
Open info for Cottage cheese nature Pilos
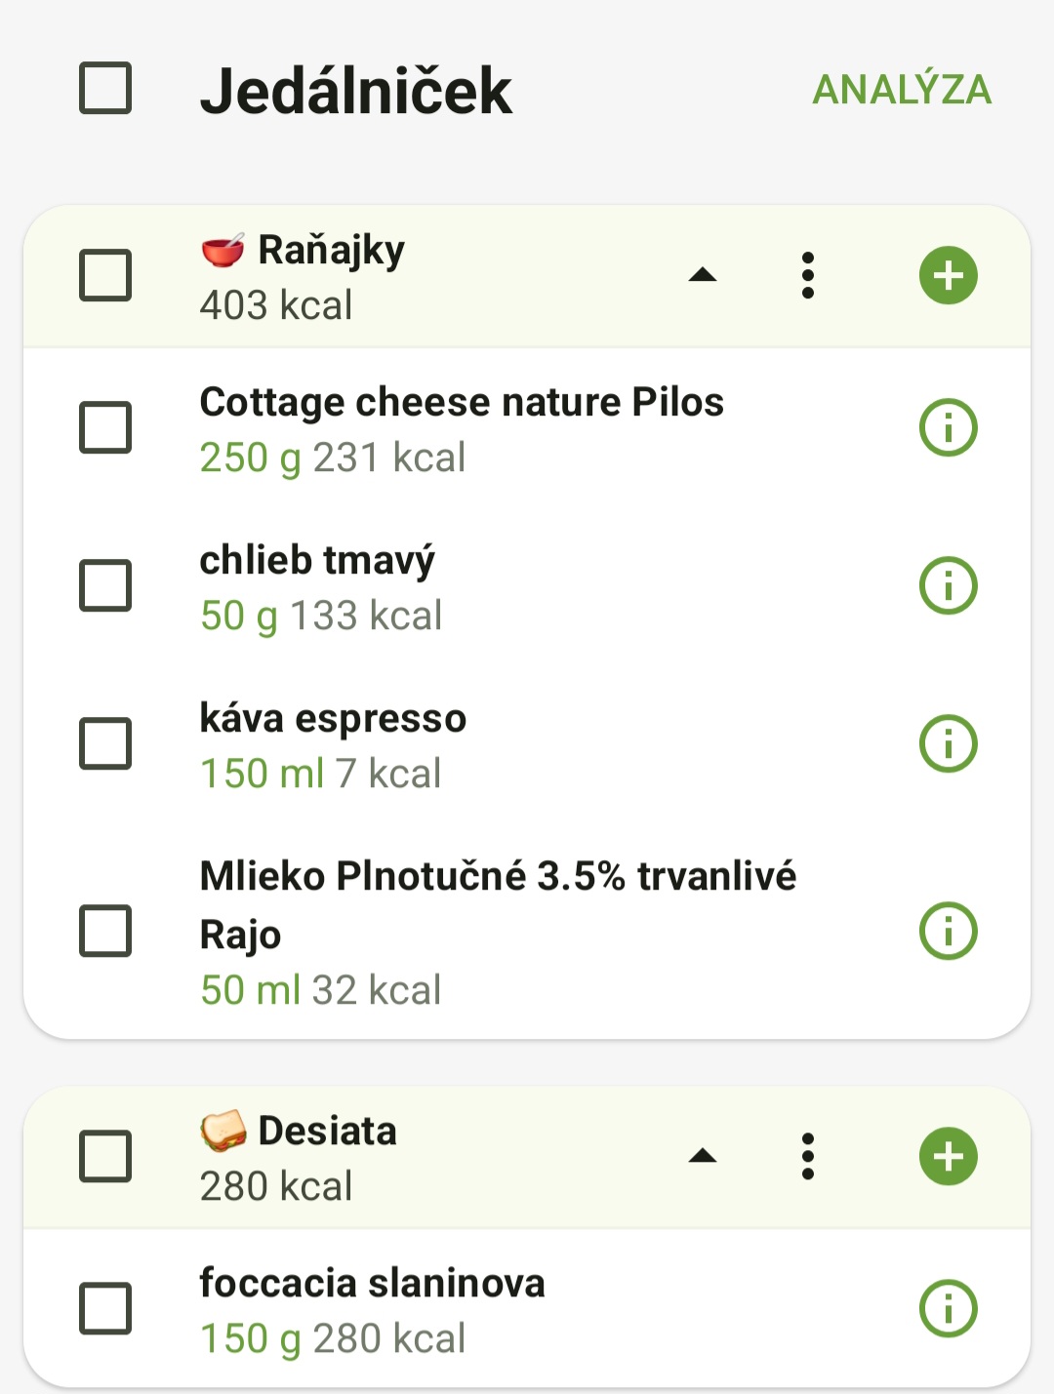click(x=948, y=427)
